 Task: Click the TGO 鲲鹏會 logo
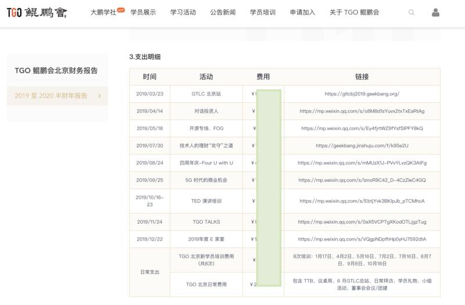37,12
